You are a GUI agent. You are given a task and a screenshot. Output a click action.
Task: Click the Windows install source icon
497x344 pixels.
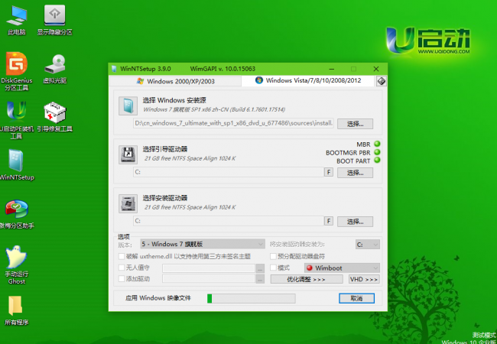coord(128,105)
